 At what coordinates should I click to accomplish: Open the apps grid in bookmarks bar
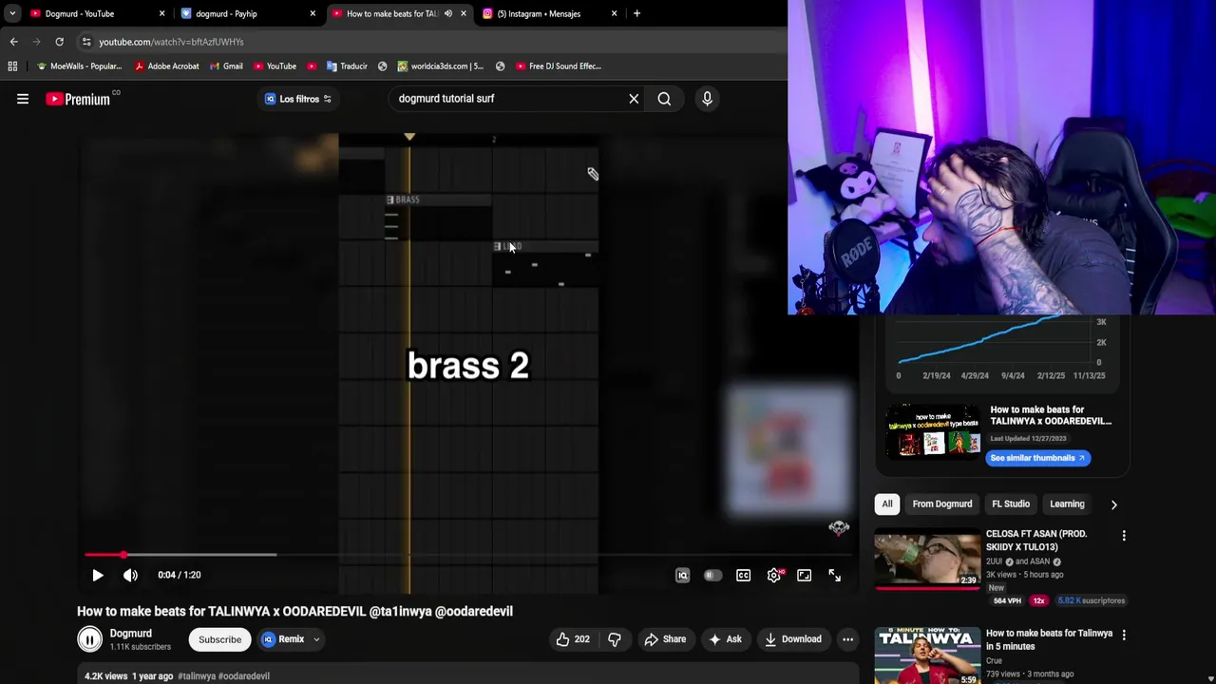pyautogui.click(x=12, y=66)
